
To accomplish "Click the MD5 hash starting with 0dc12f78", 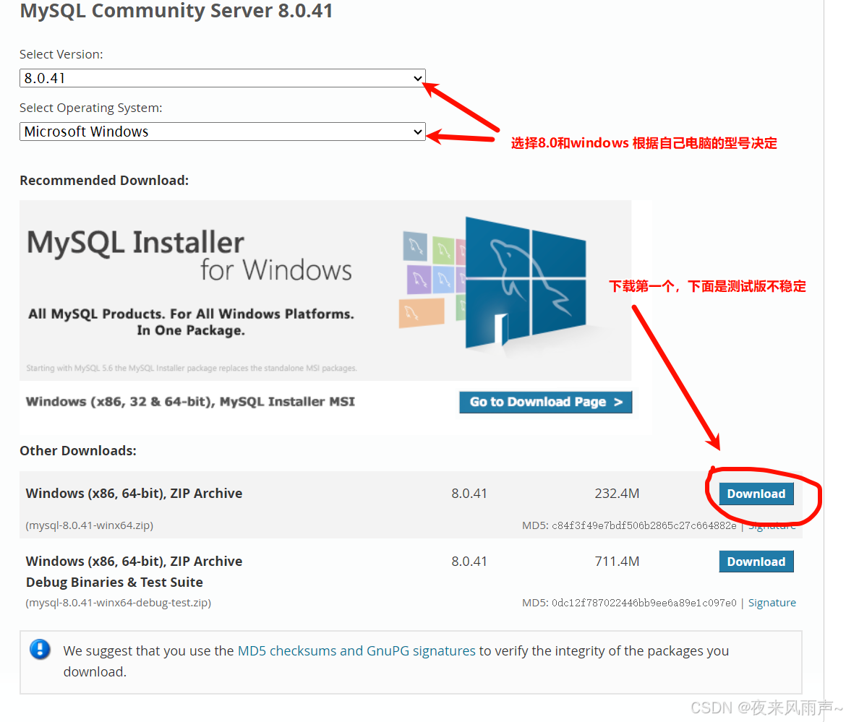I will 644,603.
